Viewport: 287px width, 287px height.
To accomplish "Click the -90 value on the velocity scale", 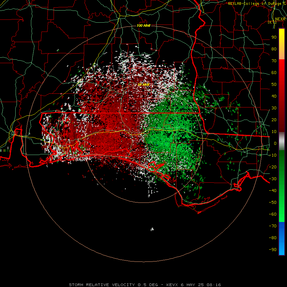I will pyautogui.click(x=273, y=250).
